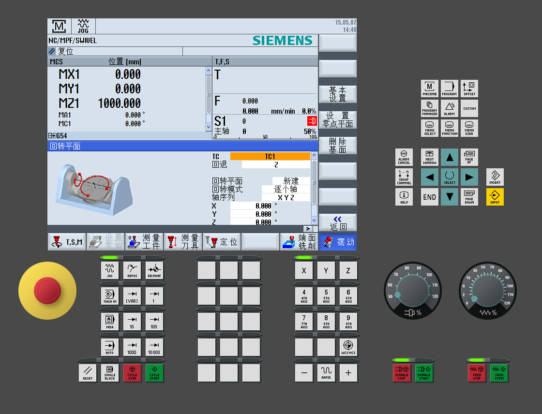Viewport: 542px width, 414px height.
Task: Open the 回转模式 selection field
Action: [286, 189]
